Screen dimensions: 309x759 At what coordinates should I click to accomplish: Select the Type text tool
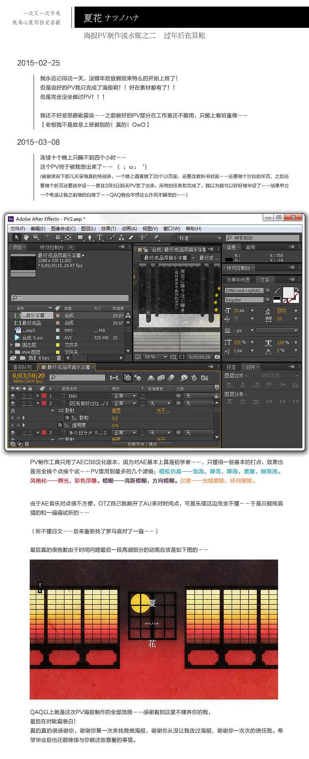[100, 238]
